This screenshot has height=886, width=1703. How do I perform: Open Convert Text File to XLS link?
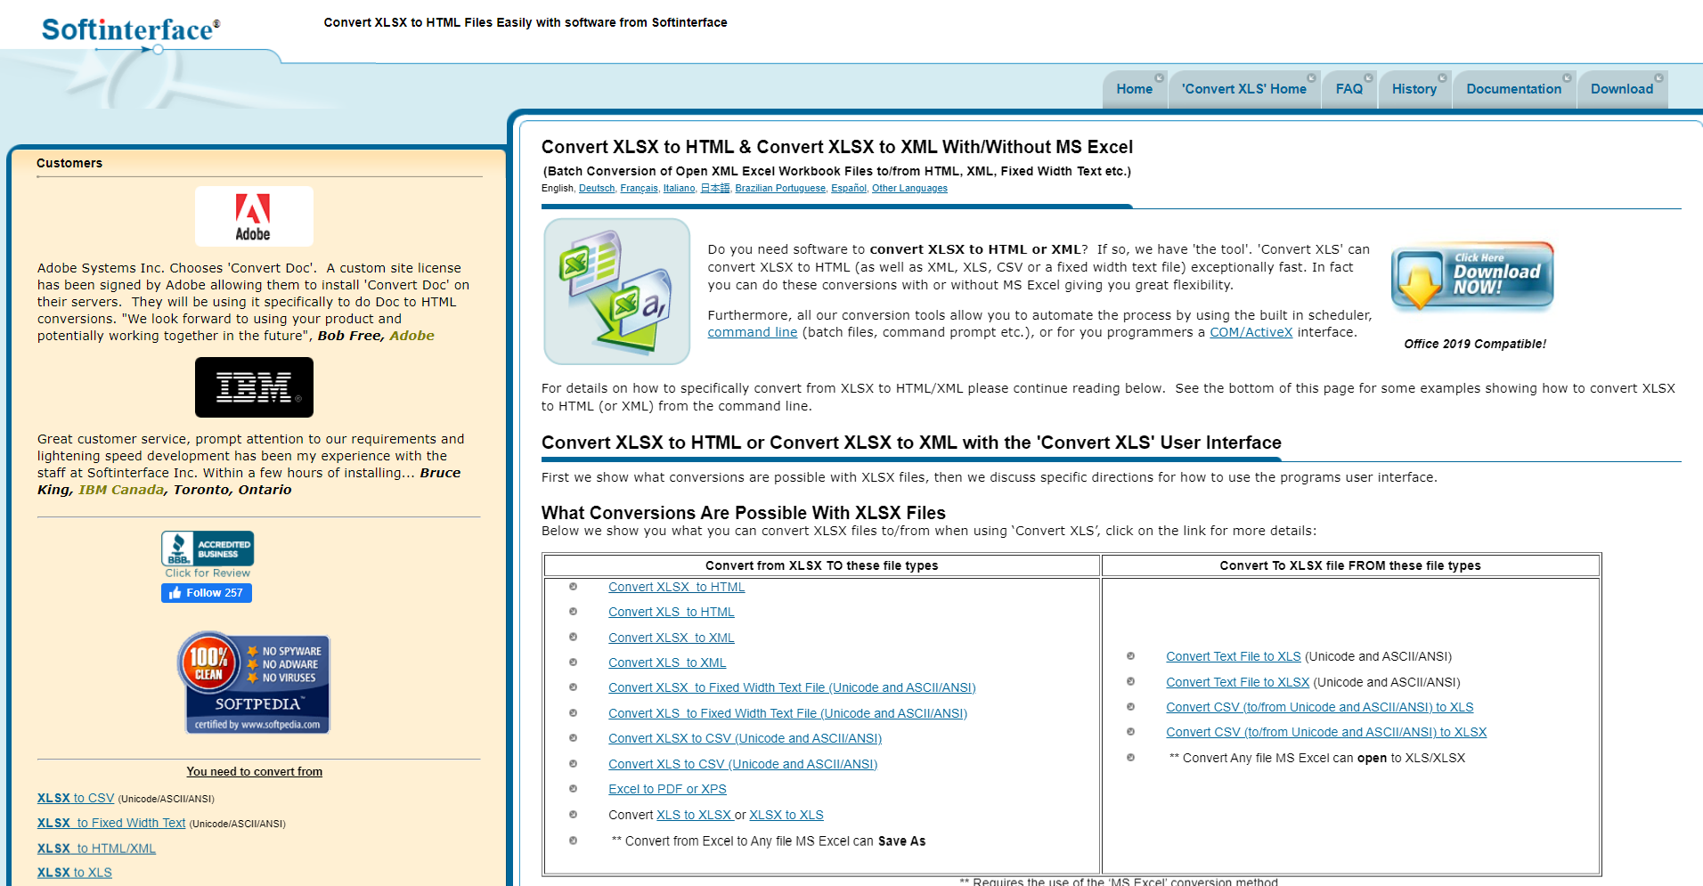[1234, 656]
